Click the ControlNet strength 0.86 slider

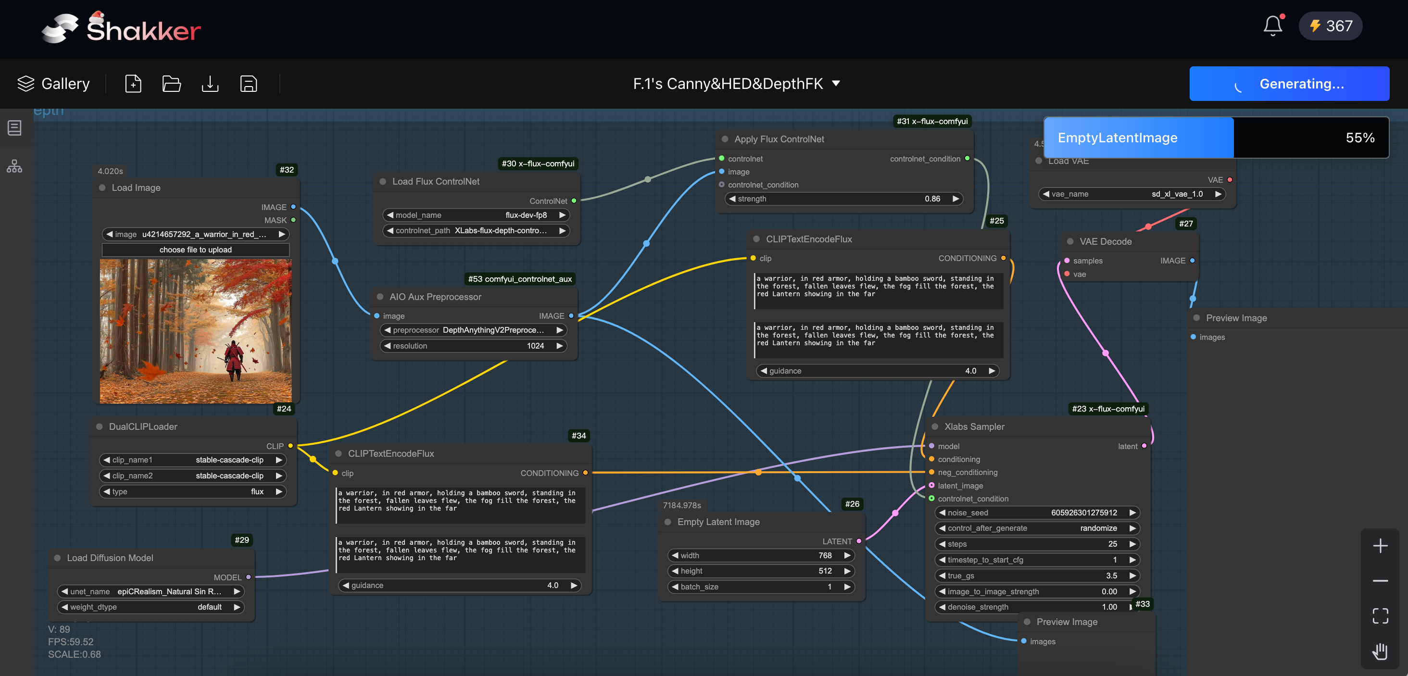pyautogui.click(x=843, y=199)
